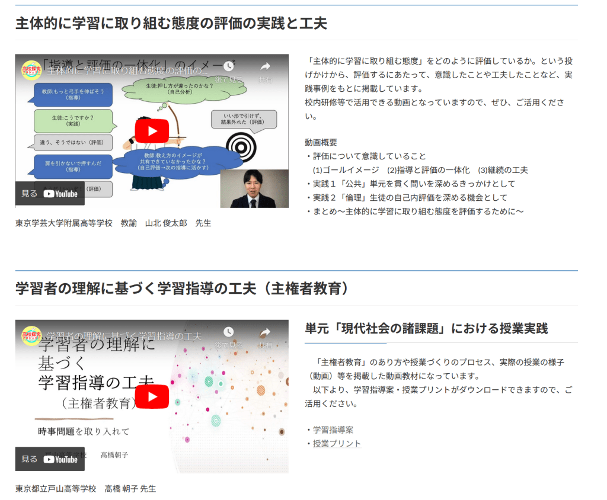Click channel logo on the second video
This screenshot has height=500, width=607.
31,335
